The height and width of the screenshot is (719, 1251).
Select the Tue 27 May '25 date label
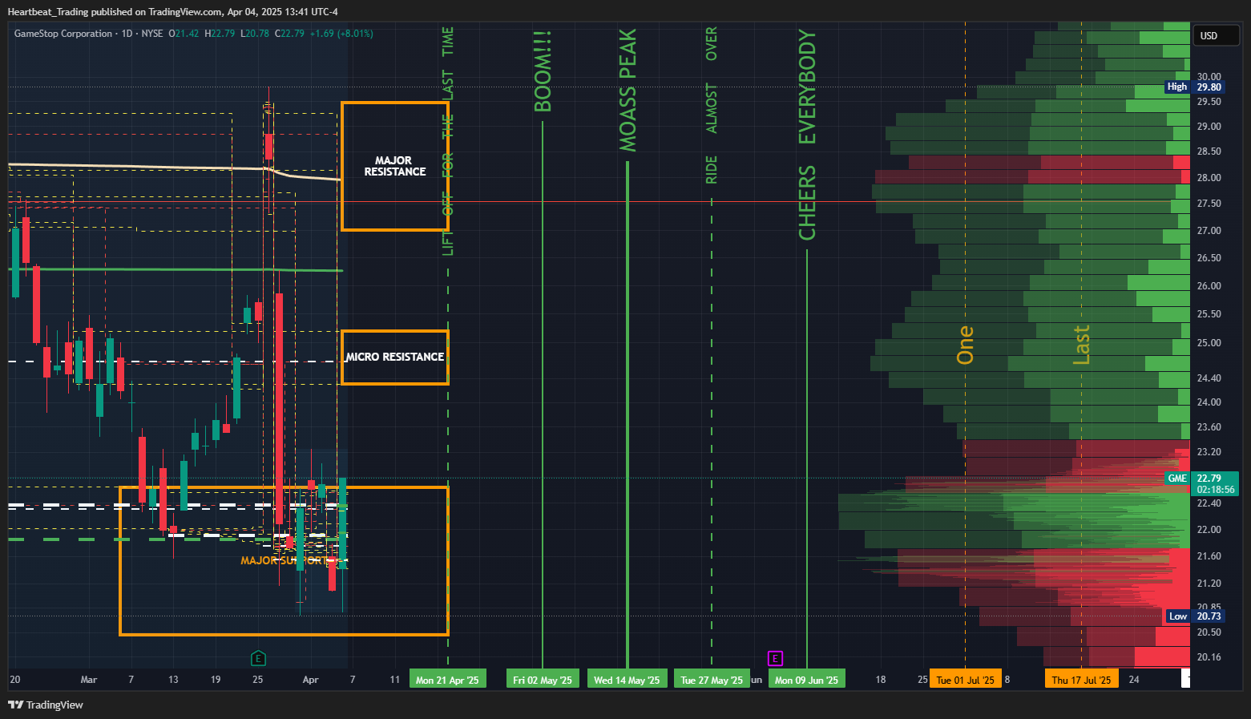click(x=712, y=680)
